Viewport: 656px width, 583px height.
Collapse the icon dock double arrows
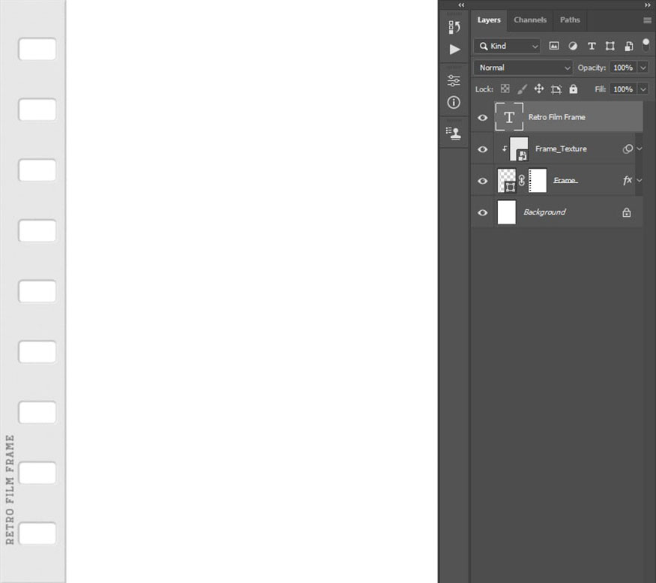461,5
